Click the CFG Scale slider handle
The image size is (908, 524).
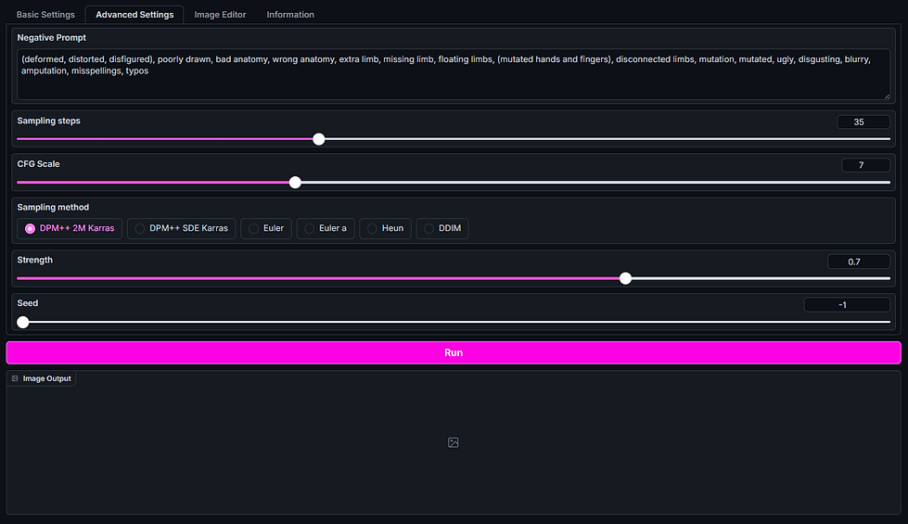[x=295, y=183]
